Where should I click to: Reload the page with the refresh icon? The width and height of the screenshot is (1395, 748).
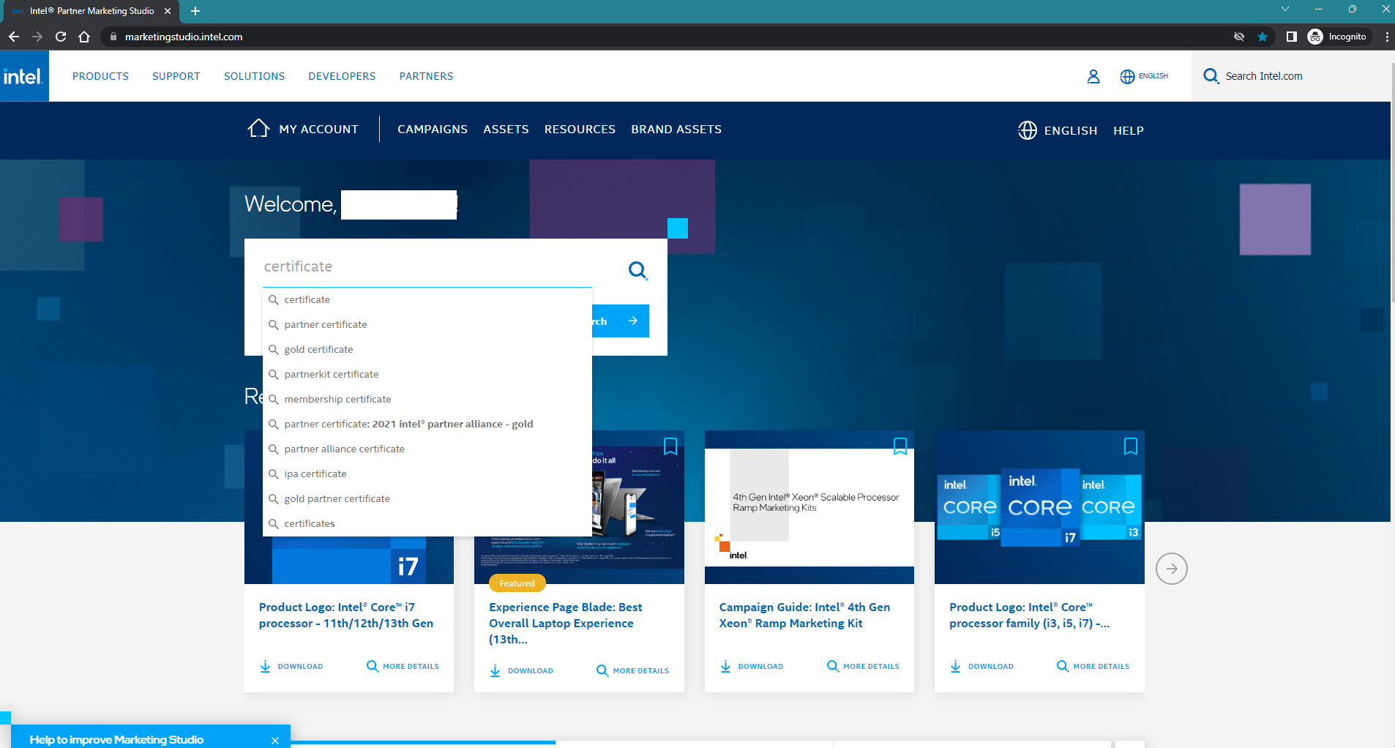click(x=61, y=37)
